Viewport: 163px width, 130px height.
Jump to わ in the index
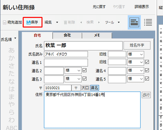(11, 120)
